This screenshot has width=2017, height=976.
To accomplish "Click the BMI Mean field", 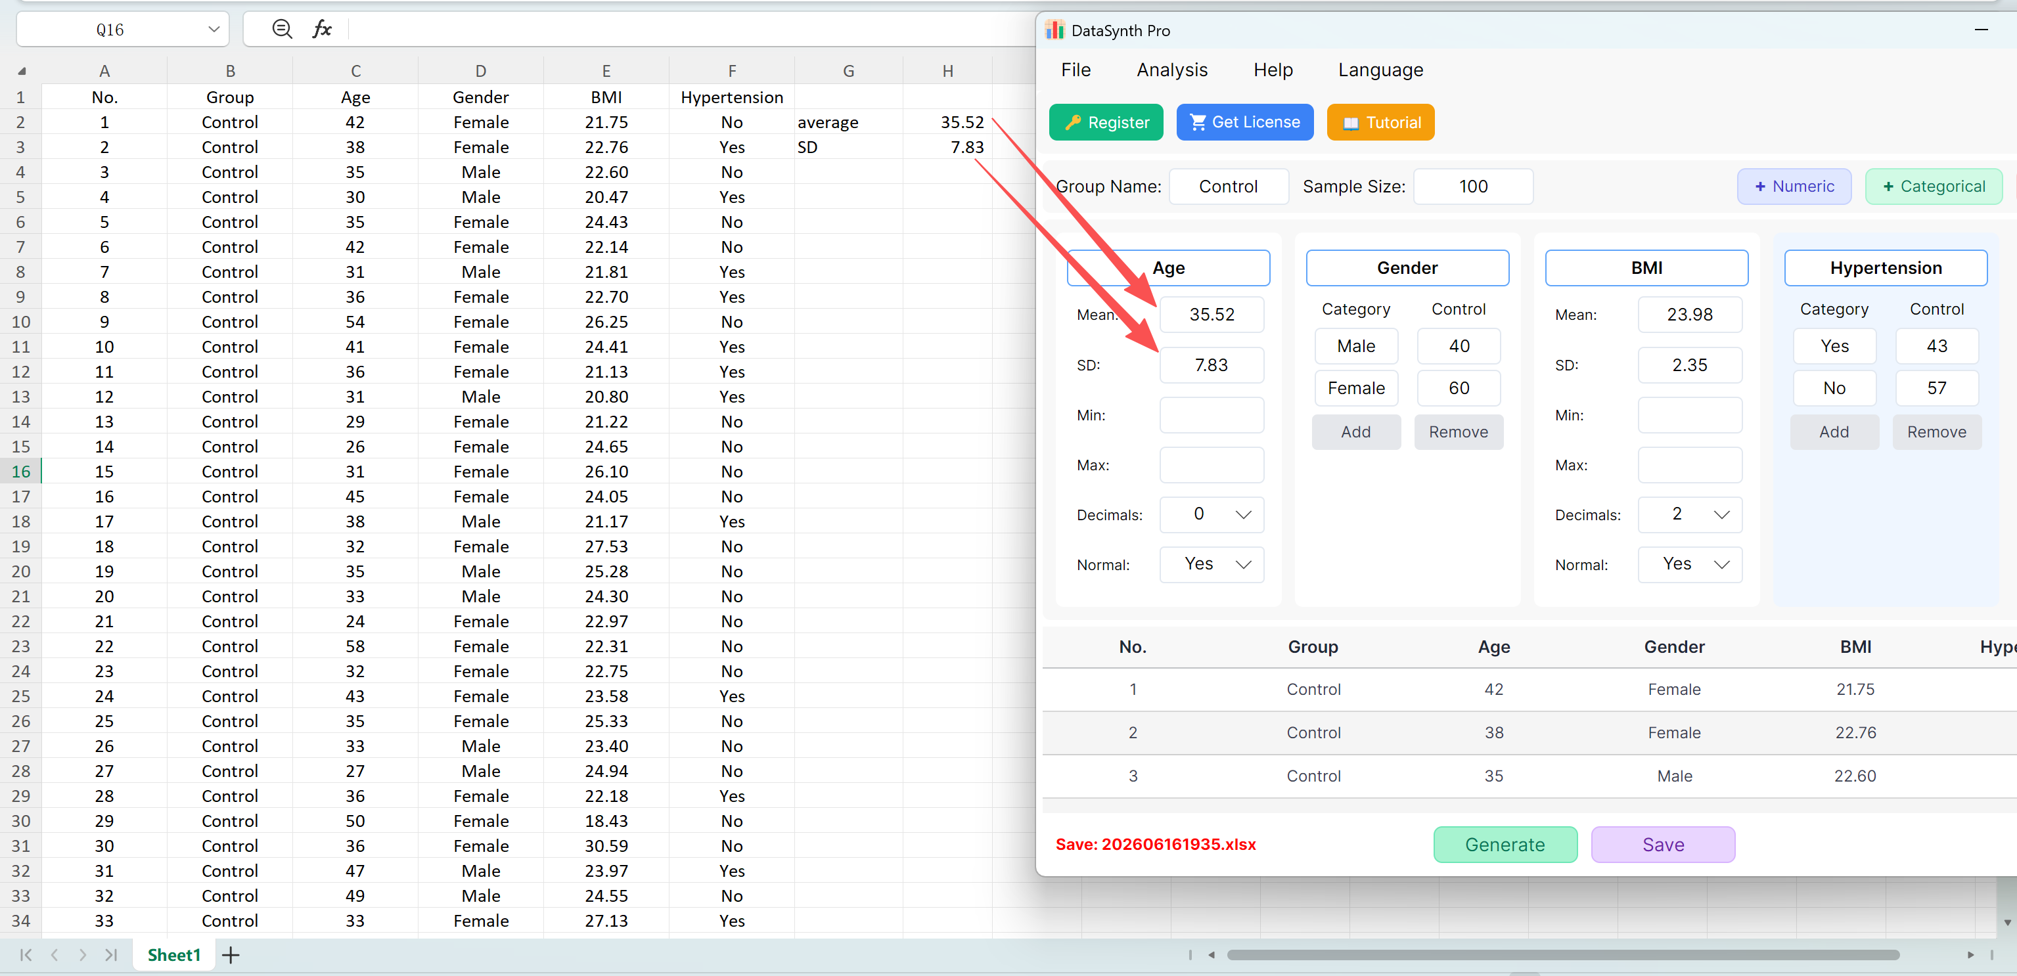I will pos(1690,315).
